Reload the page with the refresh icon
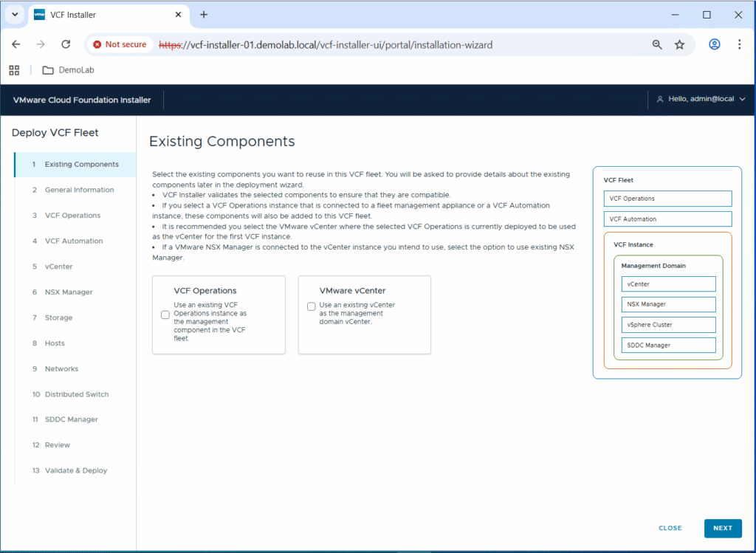The width and height of the screenshot is (756, 553). (x=65, y=44)
